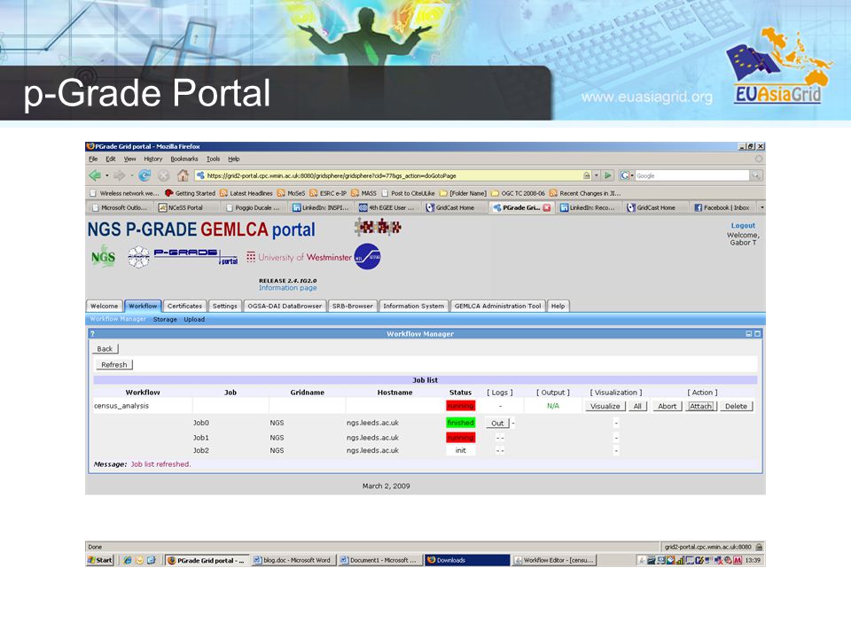Go forward with Firefox forward arrow
The image size is (851, 638).
[119, 175]
